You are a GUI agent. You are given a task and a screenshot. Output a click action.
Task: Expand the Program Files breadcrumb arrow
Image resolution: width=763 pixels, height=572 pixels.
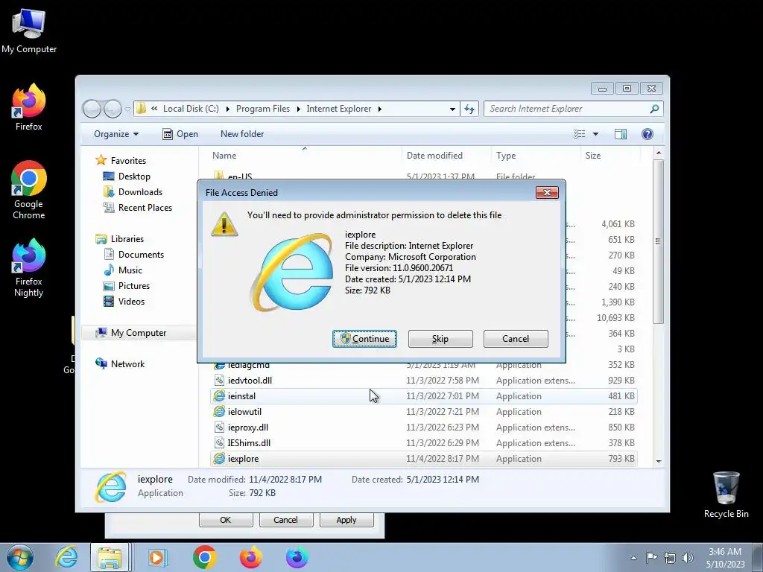298,109
